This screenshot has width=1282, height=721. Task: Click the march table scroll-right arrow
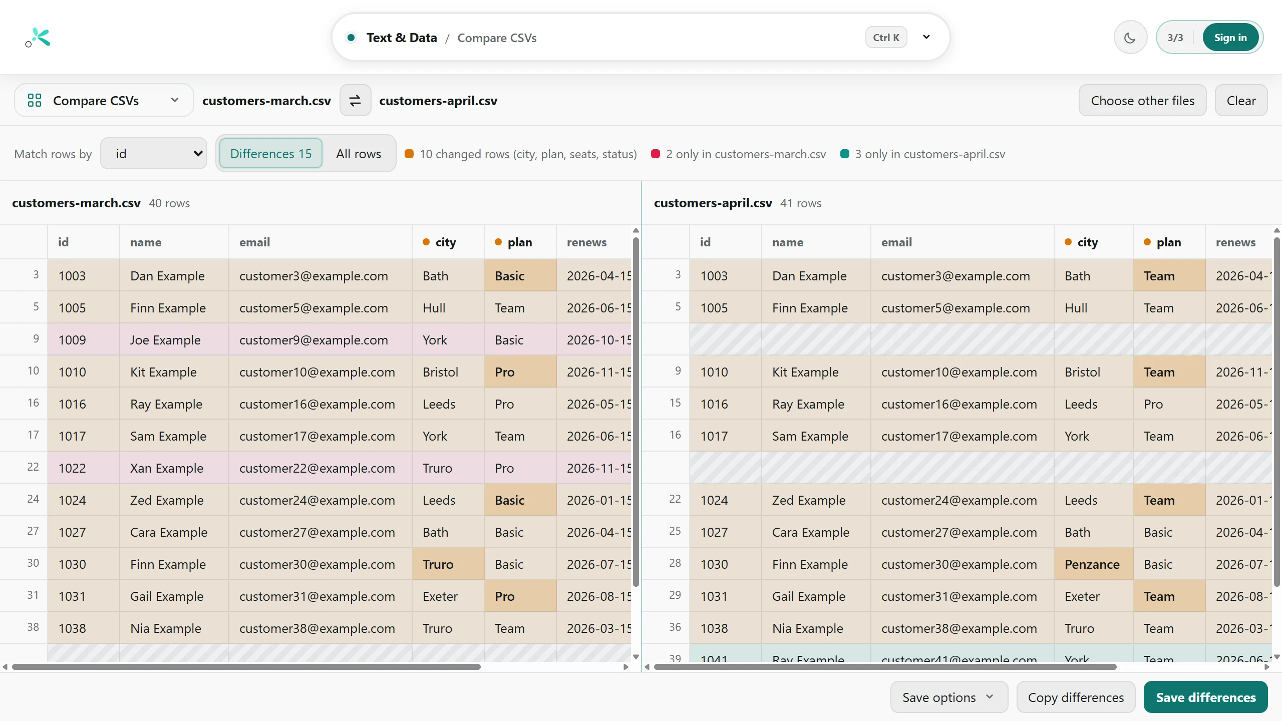pos(625,667)
